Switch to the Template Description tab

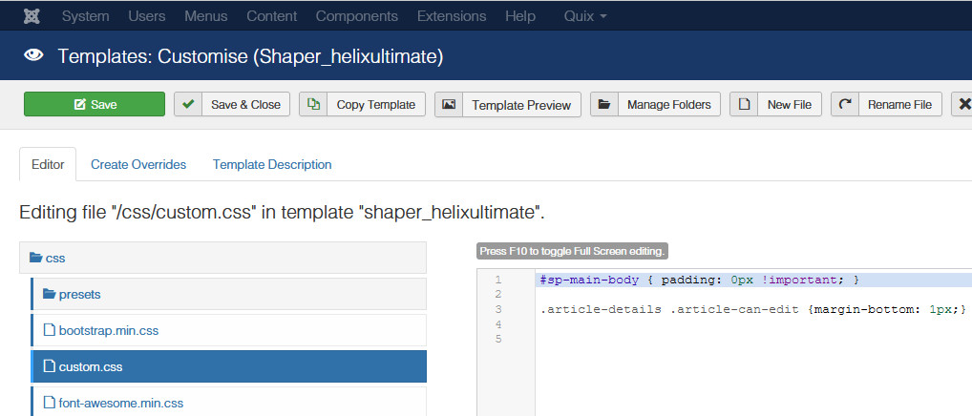coord(272,164)
